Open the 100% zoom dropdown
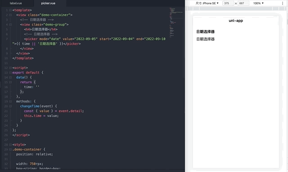The image size is (288, 172). click(x=258, y=3)
